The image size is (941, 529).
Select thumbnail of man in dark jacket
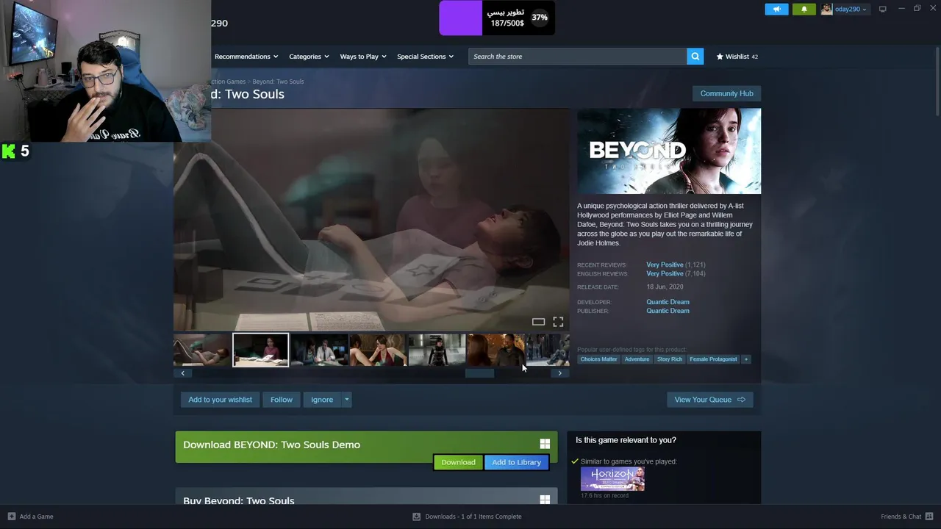495,350
